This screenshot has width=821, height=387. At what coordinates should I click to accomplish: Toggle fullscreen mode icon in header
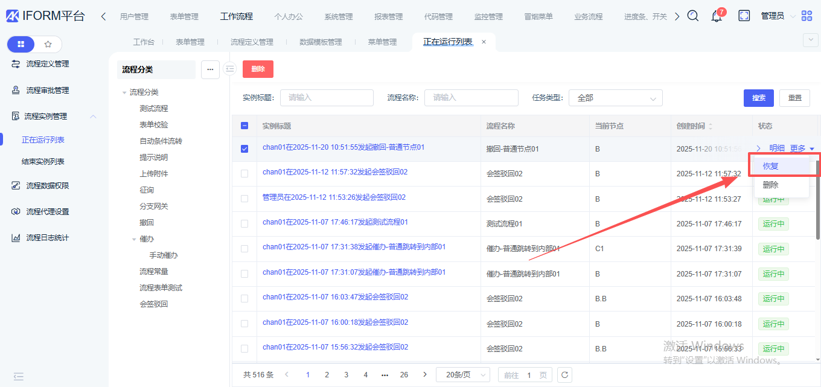(744, 16)
